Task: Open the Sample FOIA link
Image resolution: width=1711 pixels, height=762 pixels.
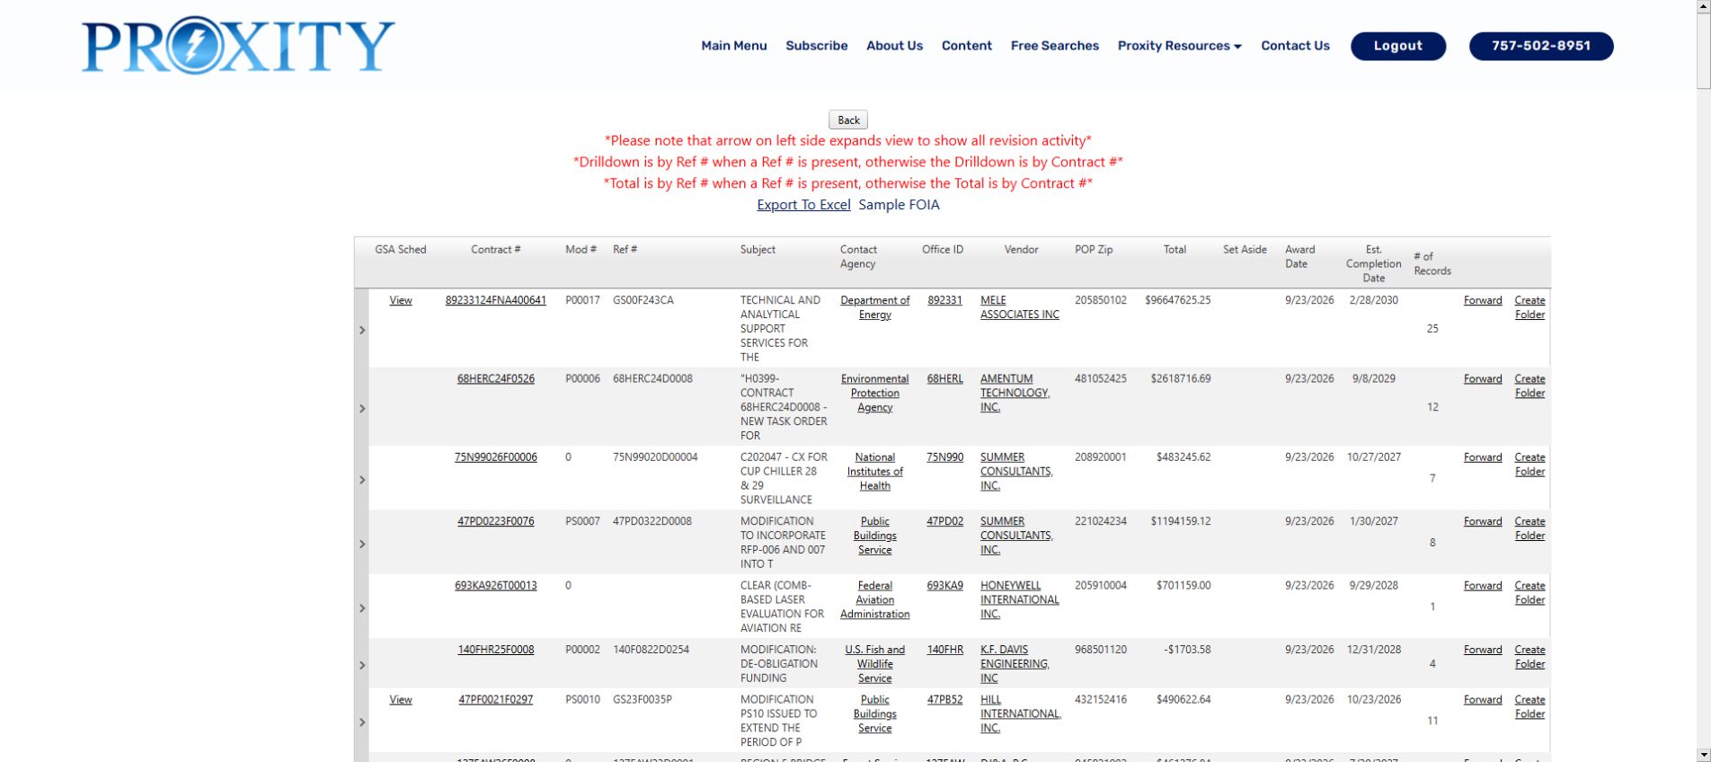Action: click(899, 205)
